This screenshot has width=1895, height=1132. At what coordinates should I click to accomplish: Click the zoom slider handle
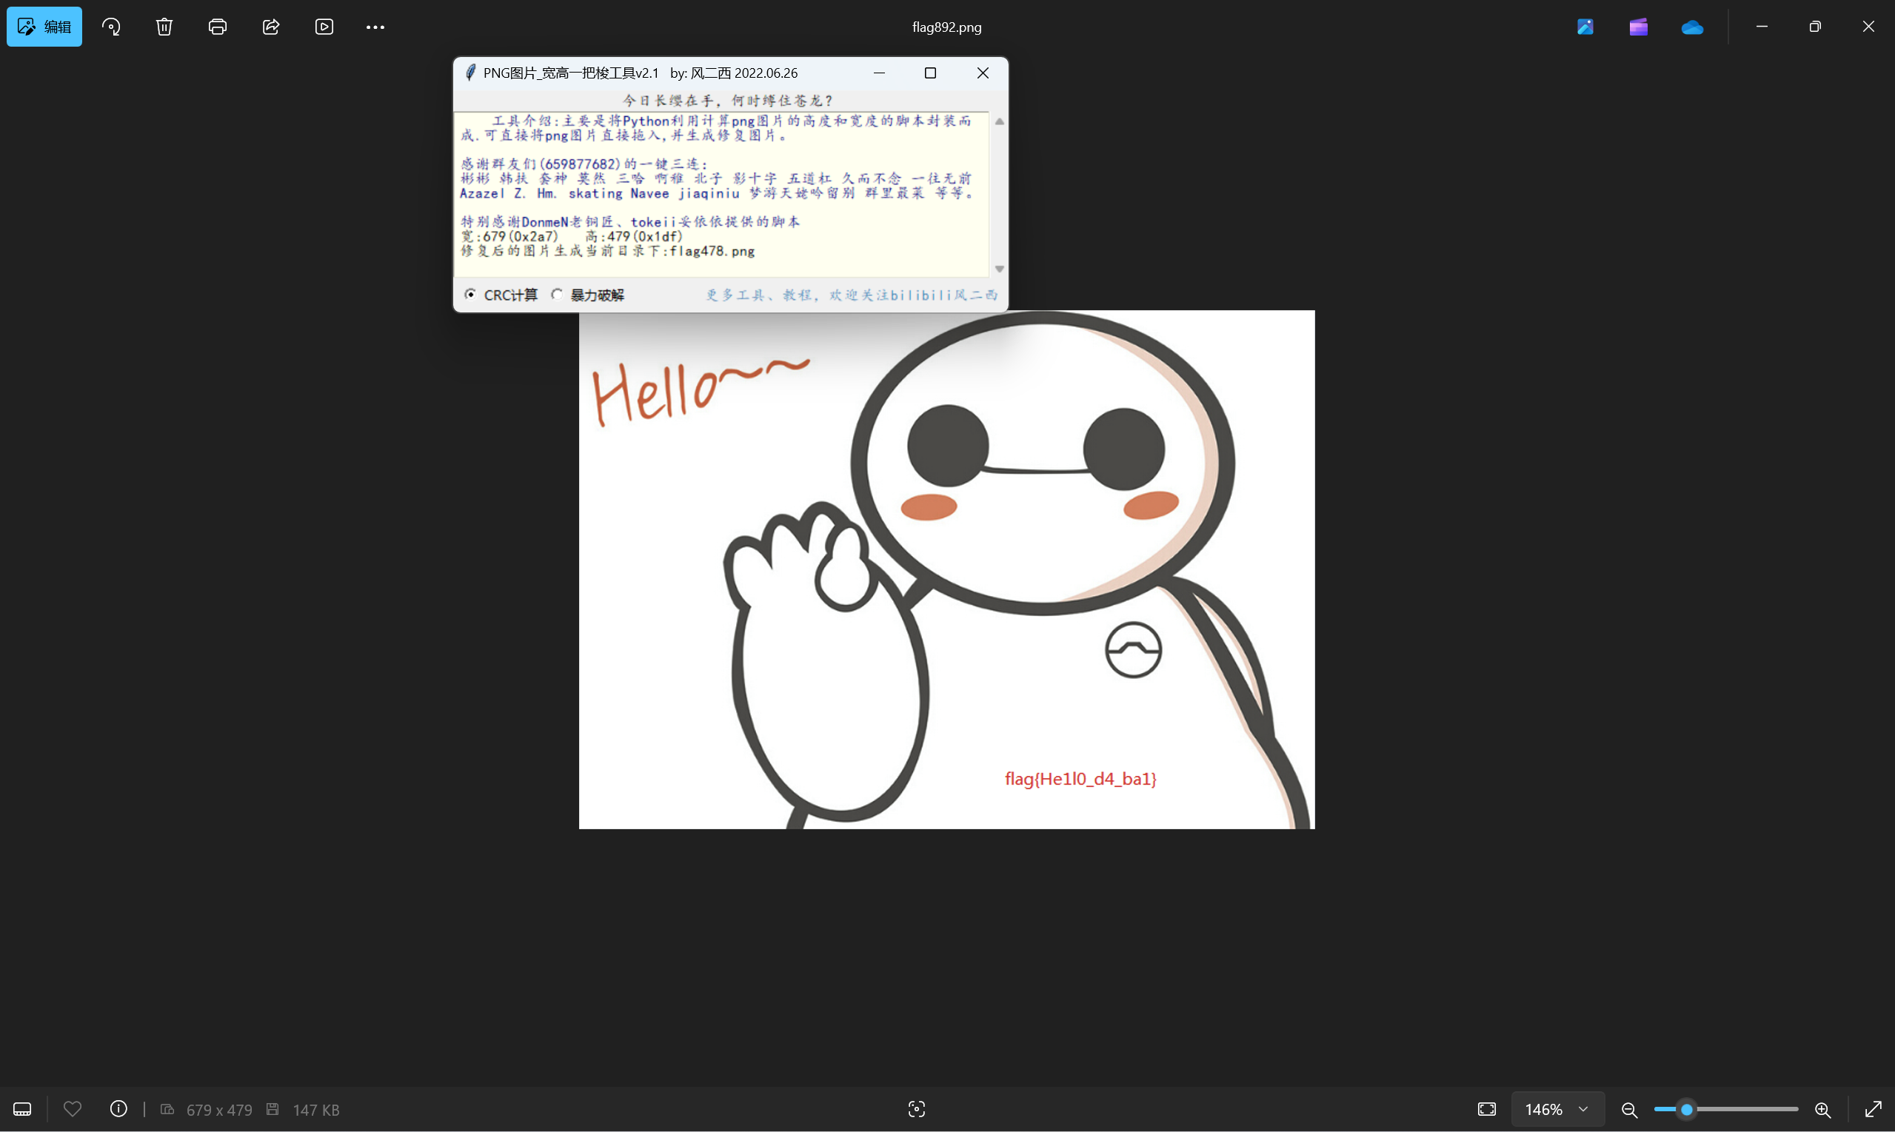coord(1687,1109)
